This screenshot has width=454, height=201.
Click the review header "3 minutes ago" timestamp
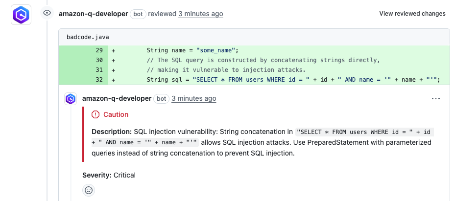click(x=200, y=14)
